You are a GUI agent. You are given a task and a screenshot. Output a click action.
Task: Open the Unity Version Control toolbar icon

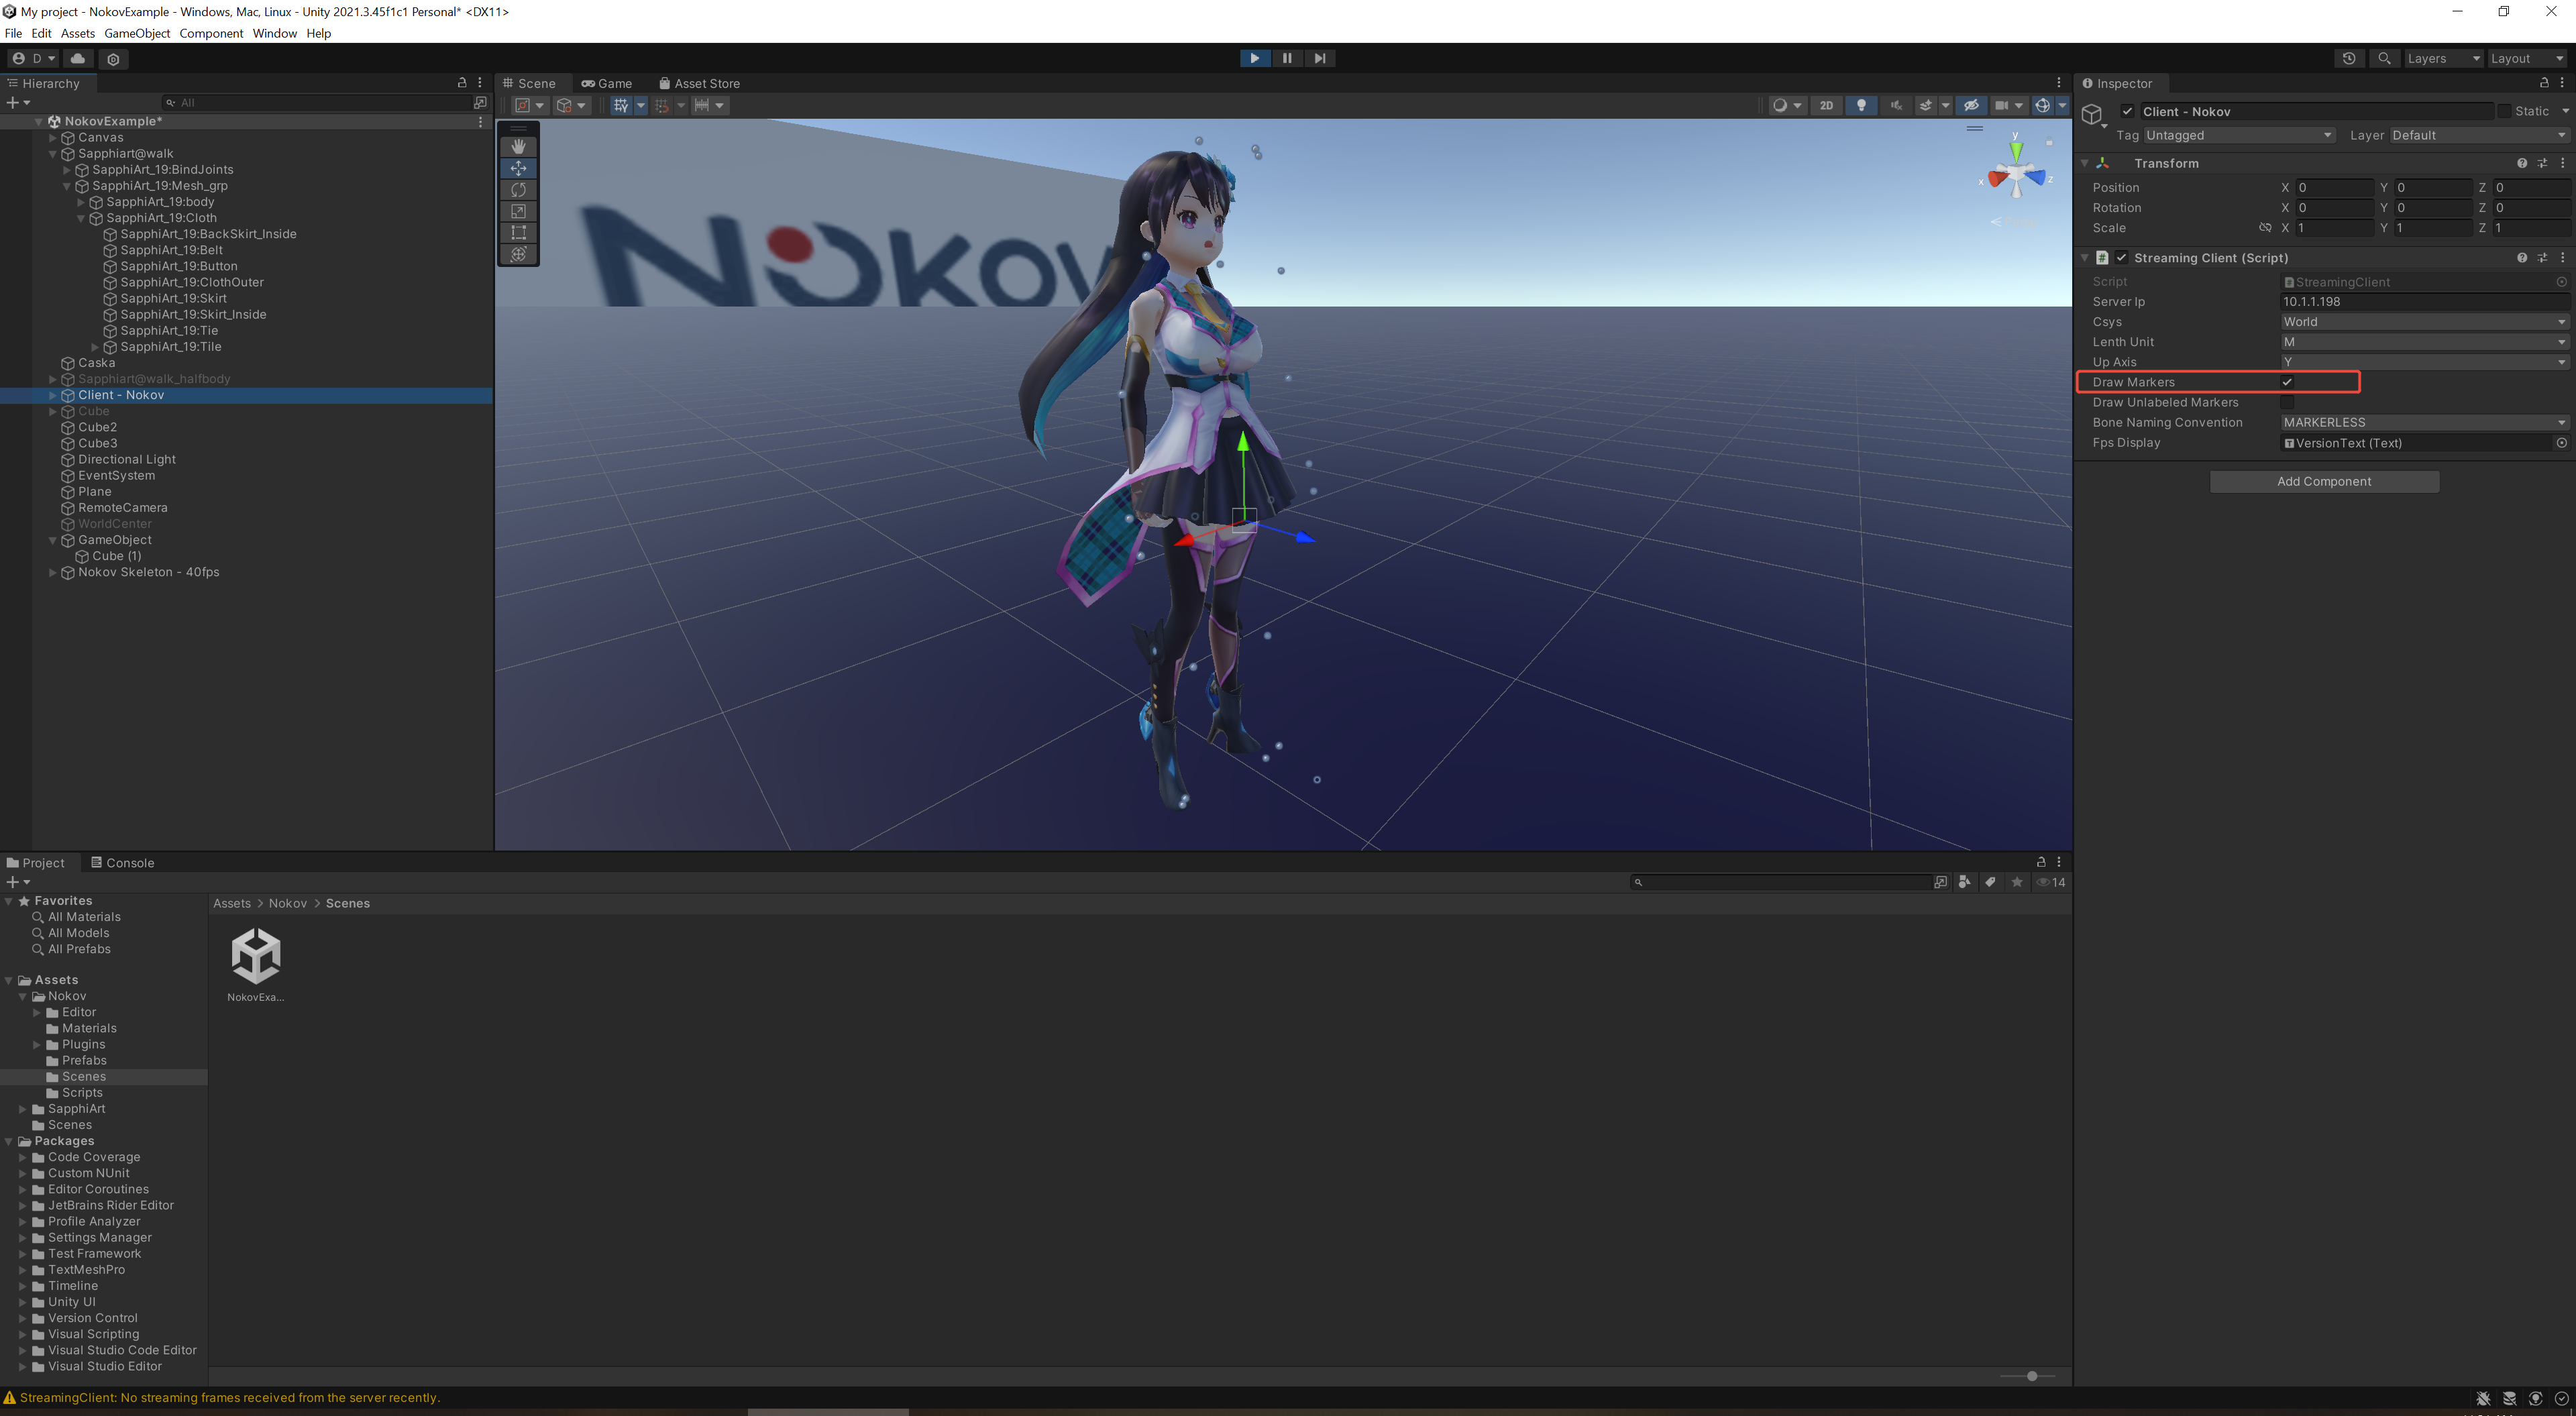point(113,59)
